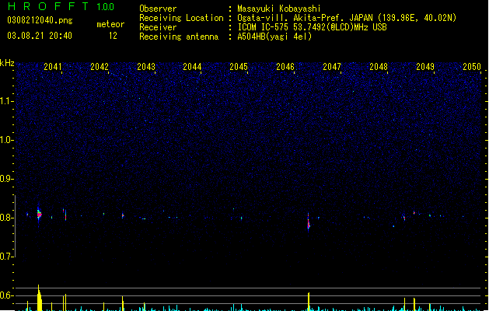Click the 0.9 kHz frequency label
Viewport: 489px width, 311px height.
6,179
